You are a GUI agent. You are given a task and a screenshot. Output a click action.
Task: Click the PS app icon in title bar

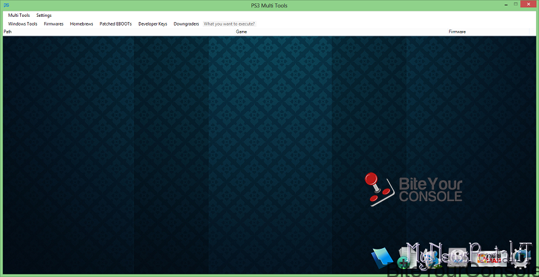coord(6,5)
